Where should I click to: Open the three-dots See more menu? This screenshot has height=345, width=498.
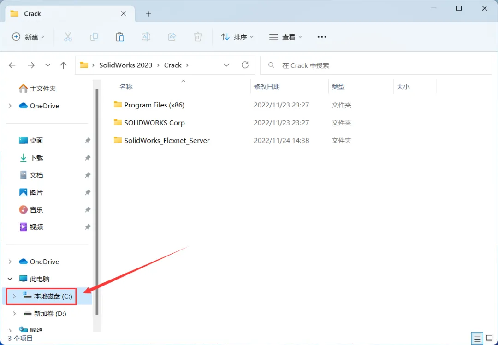click(322, 37)
